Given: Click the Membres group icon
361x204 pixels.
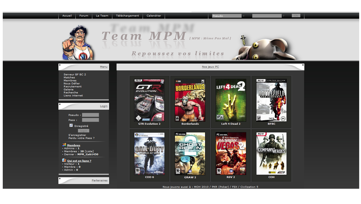Looking at the screenshot, I should coord(64,145).
